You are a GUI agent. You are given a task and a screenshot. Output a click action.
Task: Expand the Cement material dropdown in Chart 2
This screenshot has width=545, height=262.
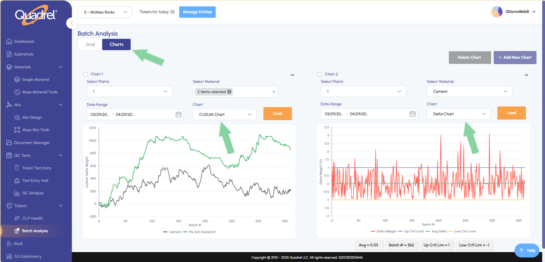tap(469, 92)
